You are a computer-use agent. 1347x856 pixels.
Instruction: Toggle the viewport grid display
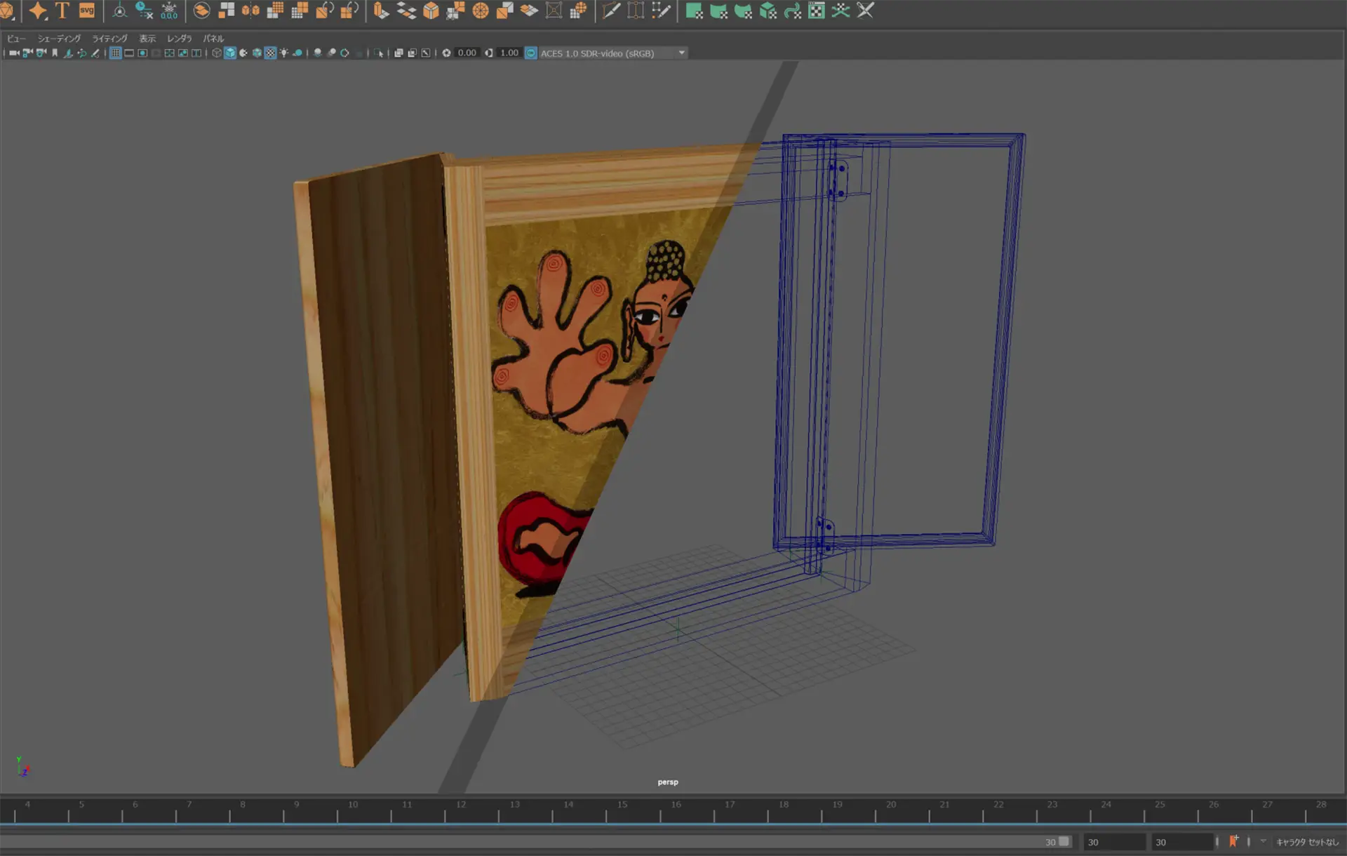pos(116,53)
